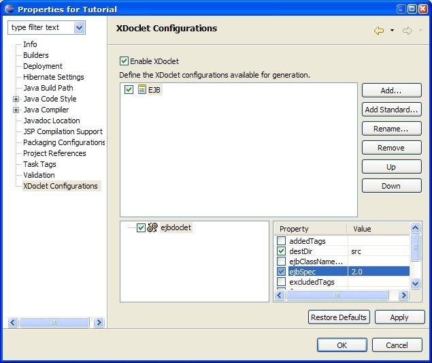Open Task Tags page

39,164
